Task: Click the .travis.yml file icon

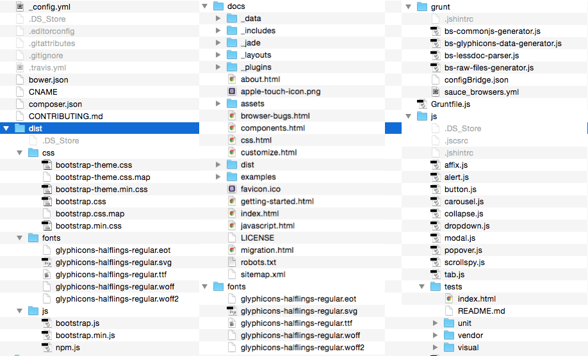Action: [x=20, y=67]
